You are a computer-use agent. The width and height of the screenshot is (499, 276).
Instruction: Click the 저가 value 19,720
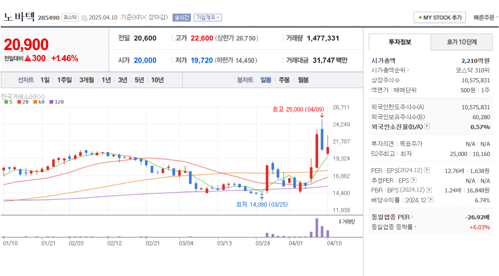click(x=202, y=60)
